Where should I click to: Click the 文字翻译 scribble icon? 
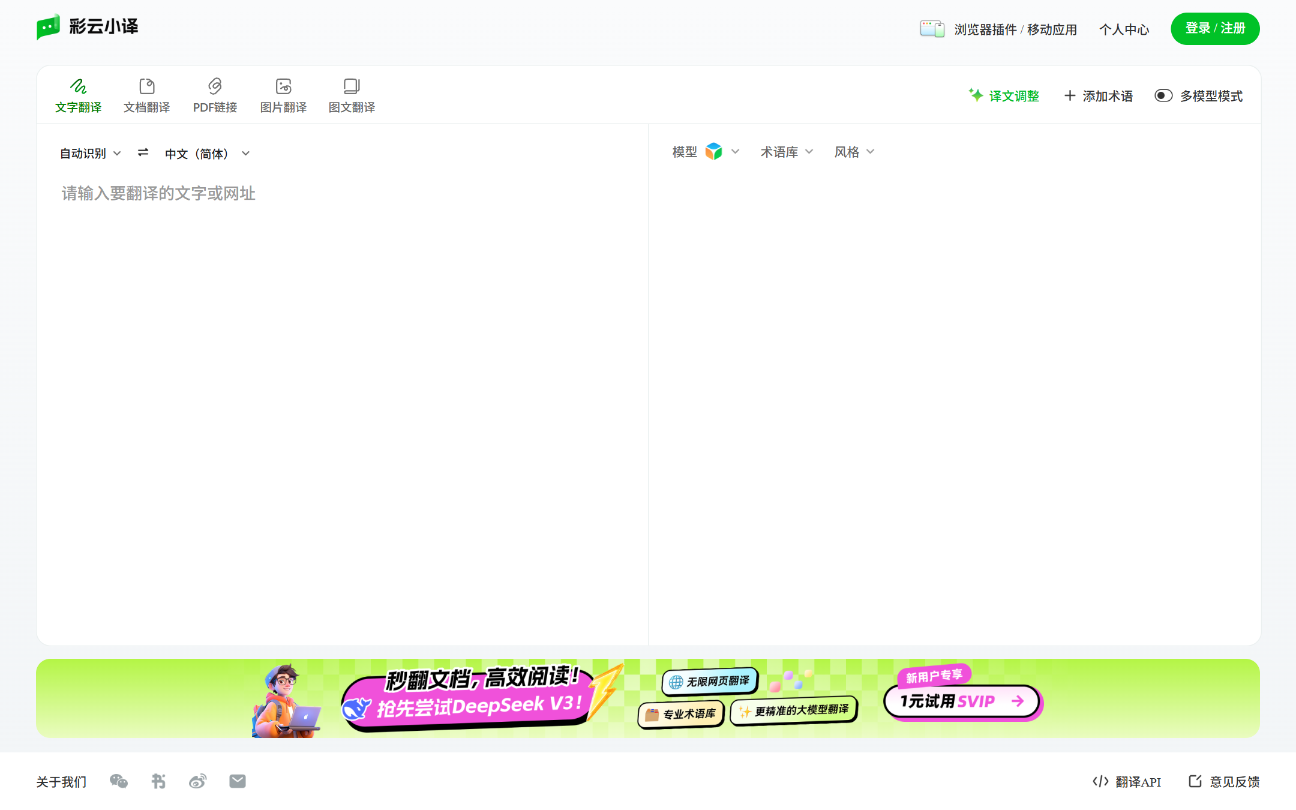78,86
